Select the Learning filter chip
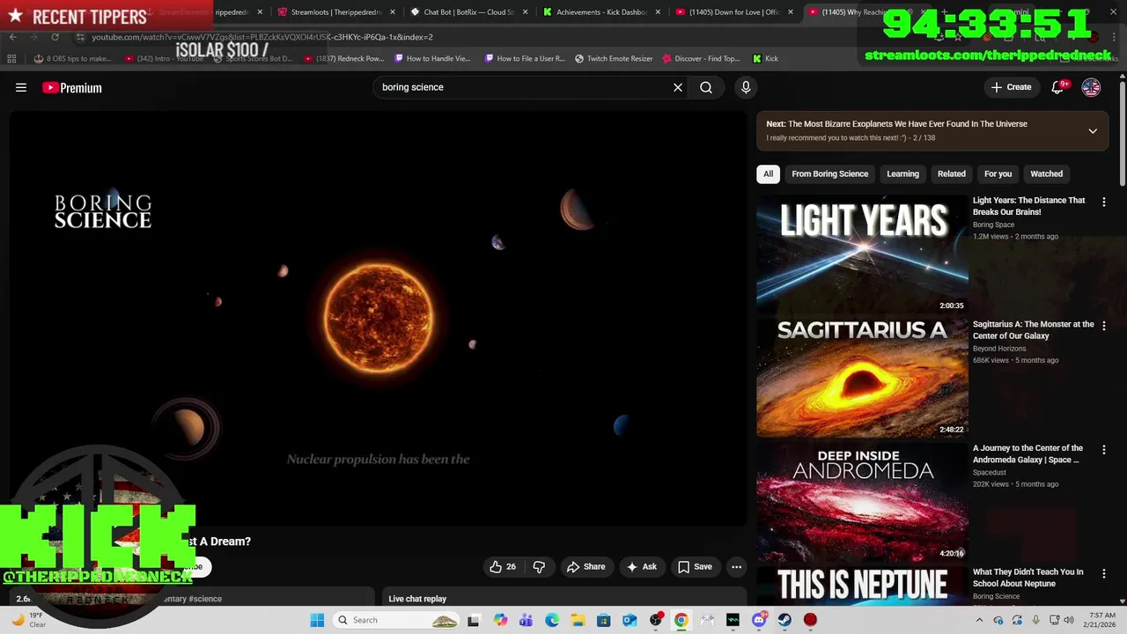This screenshot has width=1127, height=634. (902, 173)
